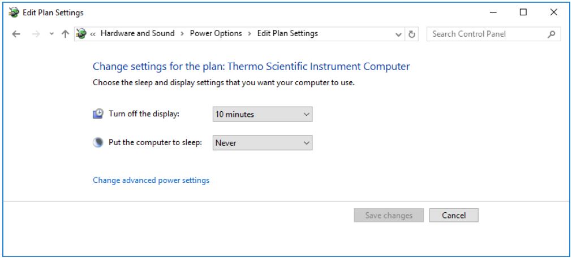This screenshot has height=258, width=572.
Task: Click the Search Control Panel field
Action: pyautogui.click(x=487, y=34)
